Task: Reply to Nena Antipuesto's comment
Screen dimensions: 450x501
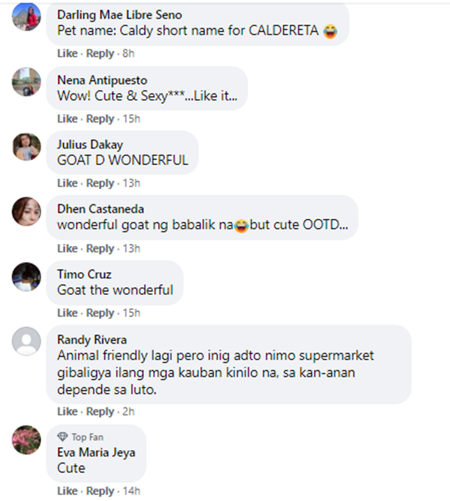Action: pyautogui.click(x=100, y=119)
